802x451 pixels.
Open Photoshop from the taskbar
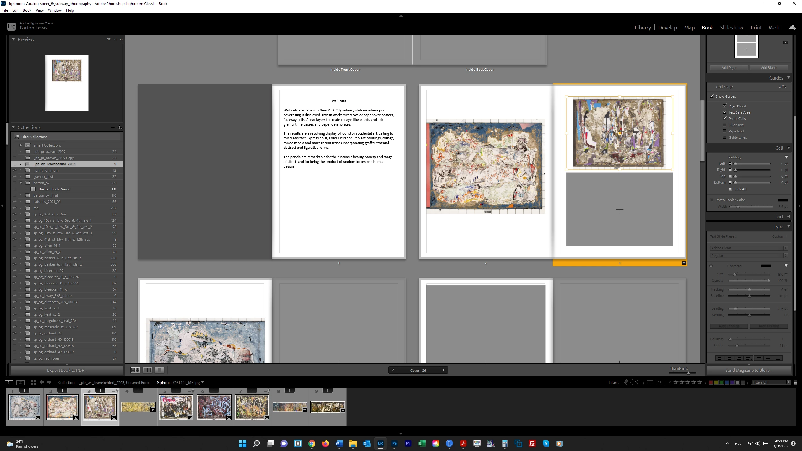click(x=394, y=443)
